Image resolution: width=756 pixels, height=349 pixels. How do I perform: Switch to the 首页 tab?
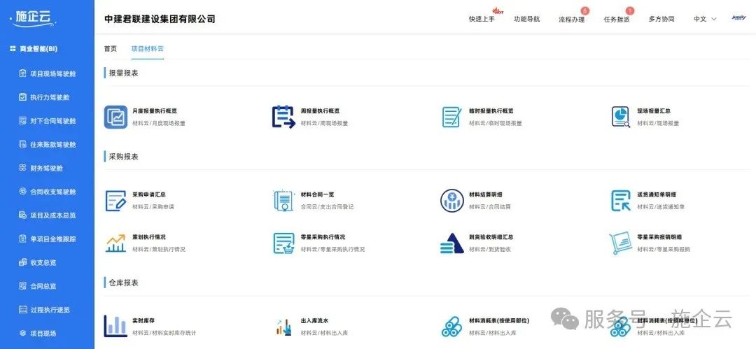coord(111,49)
